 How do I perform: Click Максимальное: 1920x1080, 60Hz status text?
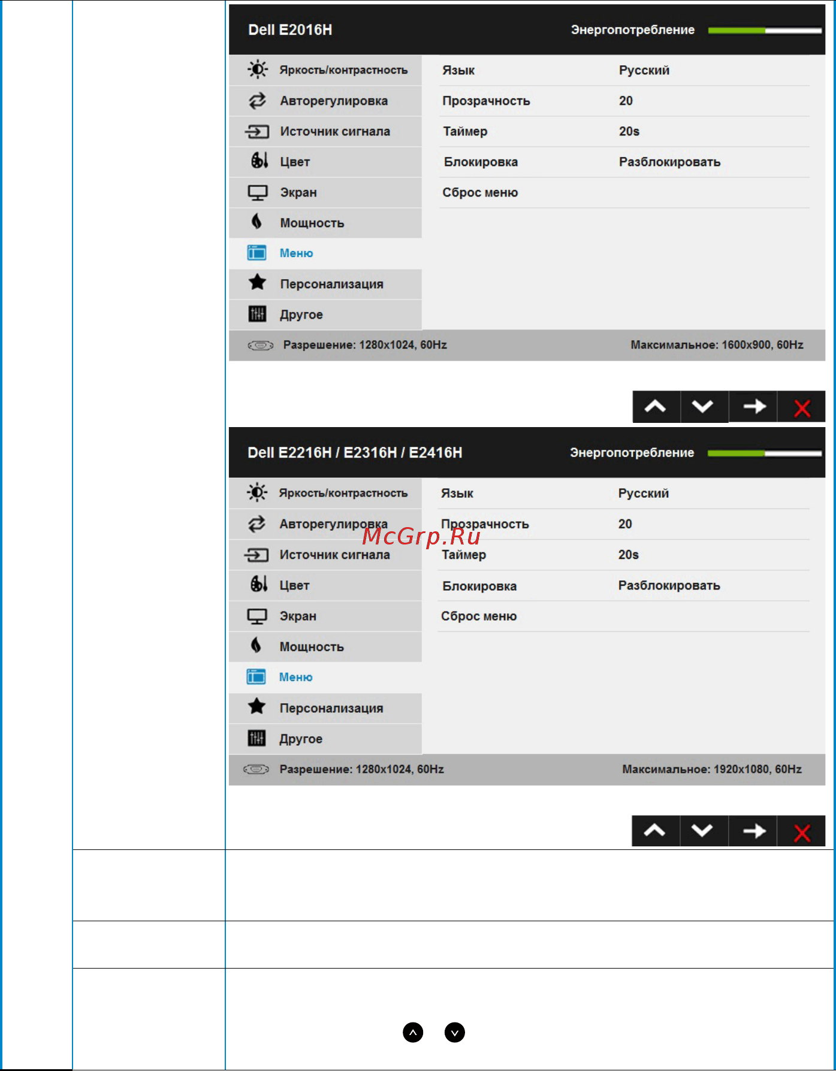click(712, 769)
